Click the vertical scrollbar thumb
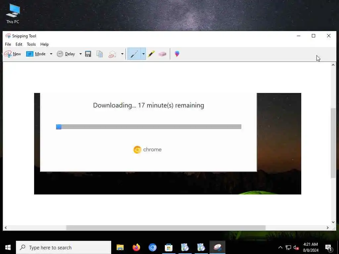 333,143
